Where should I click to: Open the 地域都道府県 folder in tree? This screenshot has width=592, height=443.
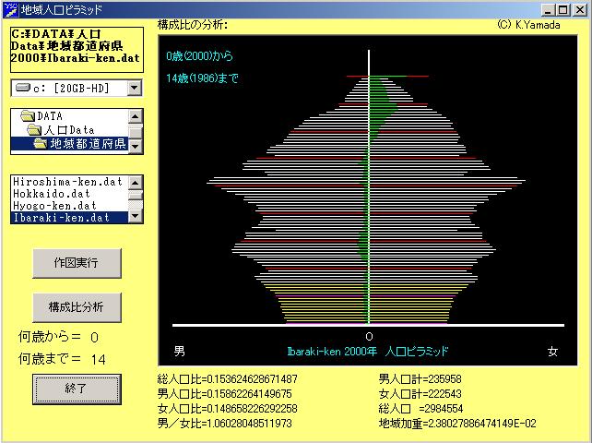[88, 144]
